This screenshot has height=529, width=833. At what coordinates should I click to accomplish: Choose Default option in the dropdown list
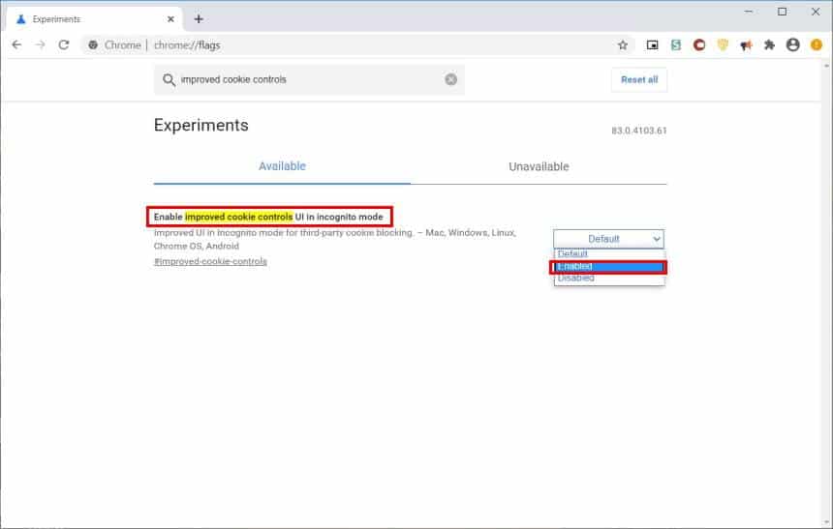609,254
